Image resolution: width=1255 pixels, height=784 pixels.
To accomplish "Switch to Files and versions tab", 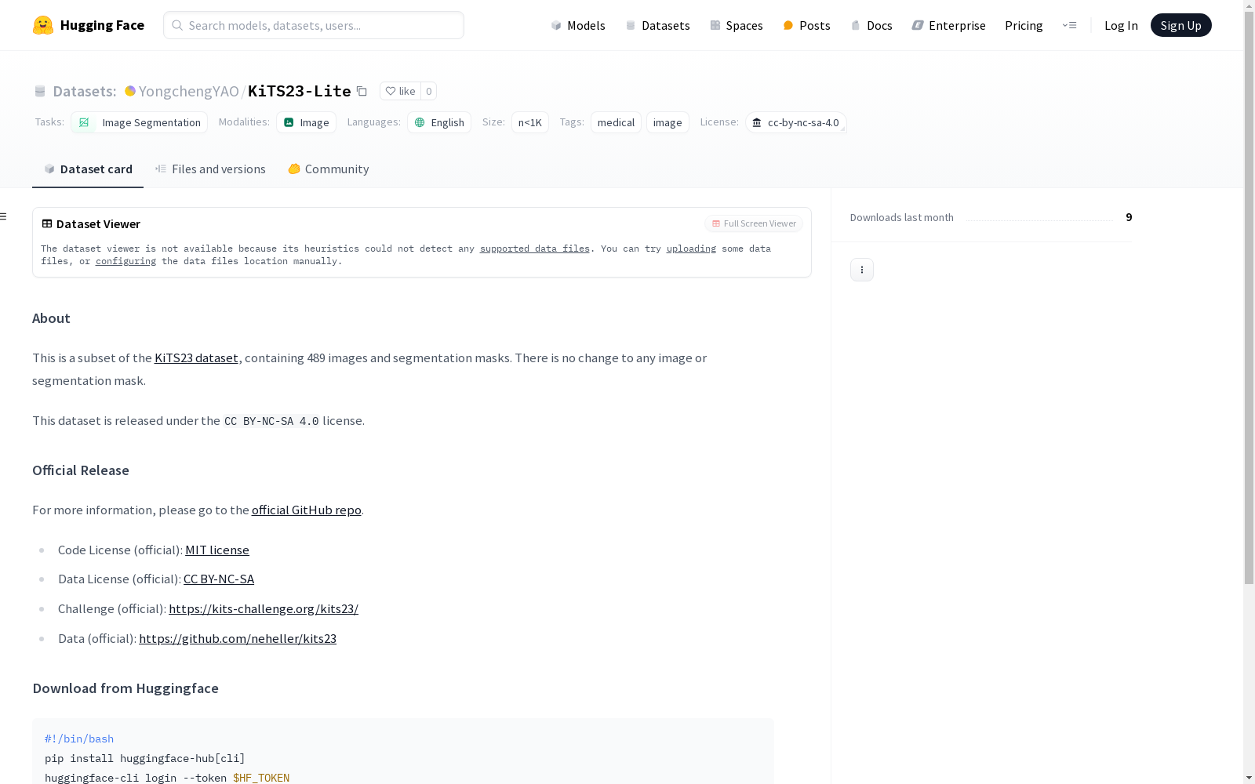I will 210,169.
